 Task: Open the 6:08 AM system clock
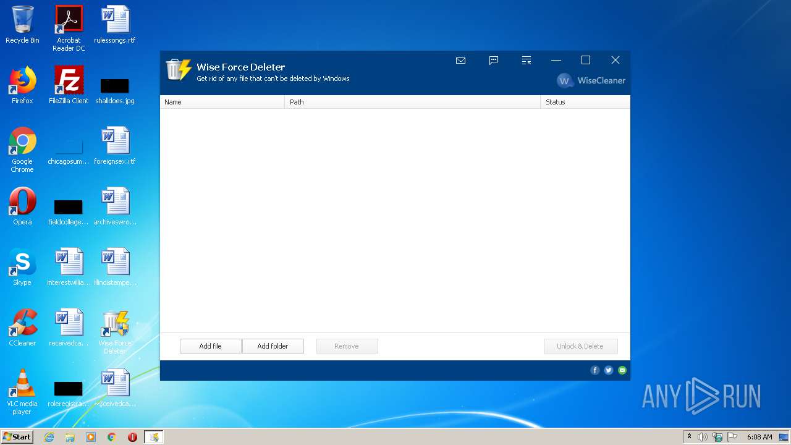pyautogui.click(x=759, y=437)
